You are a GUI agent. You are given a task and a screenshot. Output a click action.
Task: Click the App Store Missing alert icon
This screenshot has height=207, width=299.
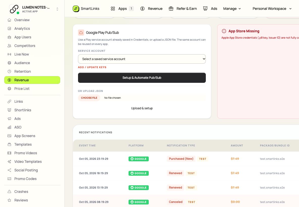click(x=224, y=31)
